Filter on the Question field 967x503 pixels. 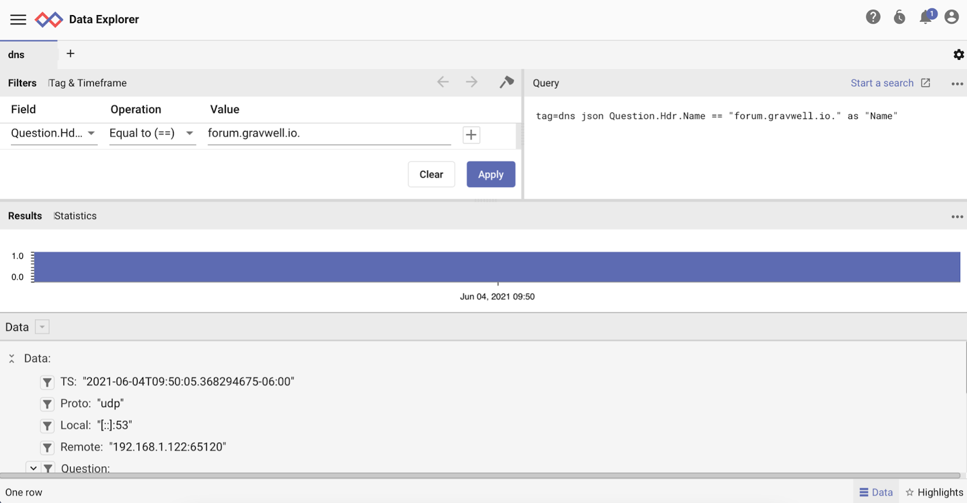coord(48,468)
